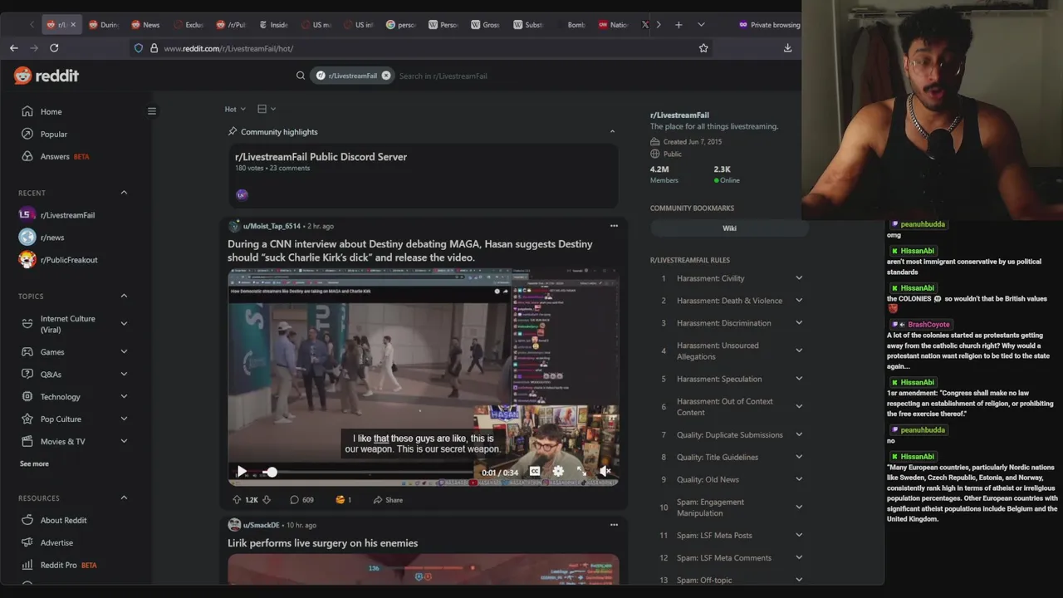Downvote the Hasan Destiny post

coord(267,500)
